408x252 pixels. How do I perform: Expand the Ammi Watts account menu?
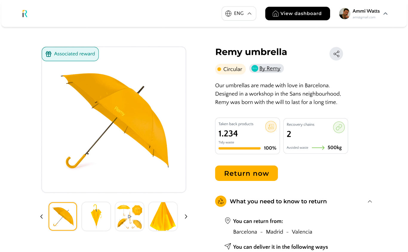pos(385,13)
